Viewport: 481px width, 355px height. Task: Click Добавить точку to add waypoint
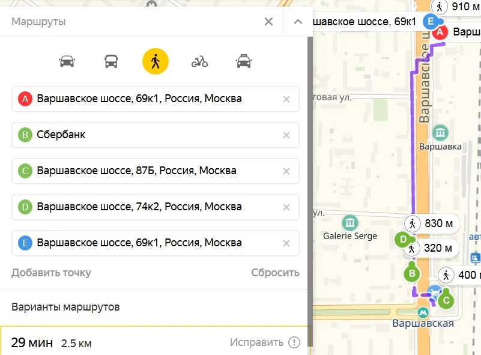point(51,273)
